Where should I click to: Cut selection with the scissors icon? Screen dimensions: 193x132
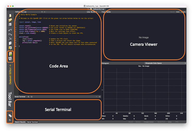click(10, 39)
